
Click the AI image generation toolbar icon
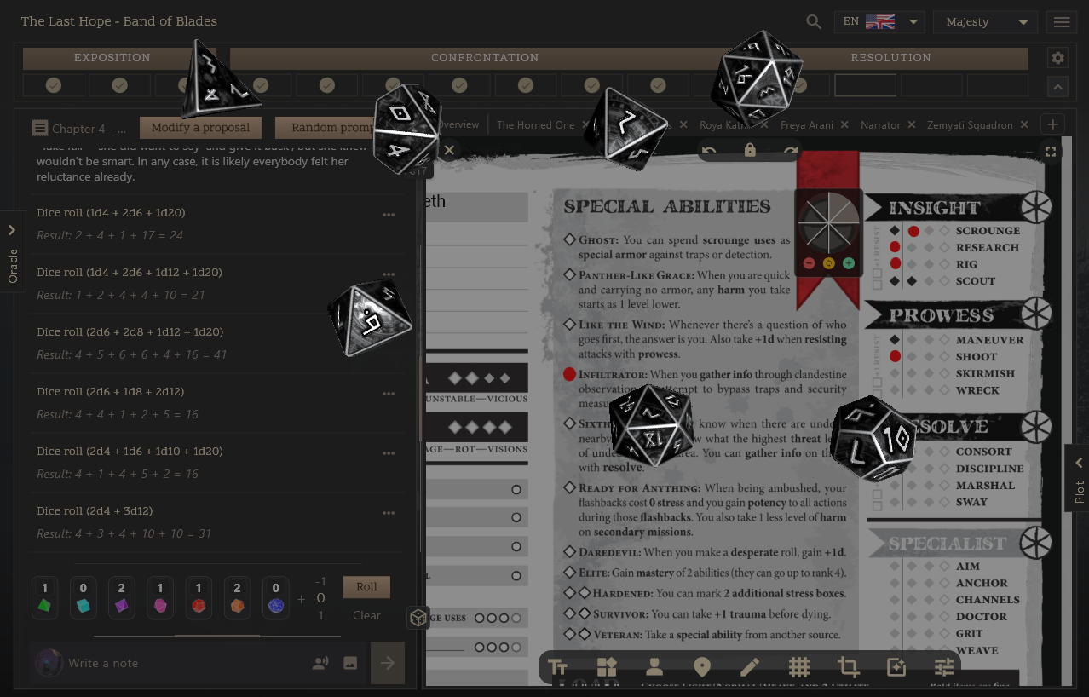click(x=896, y=667)
